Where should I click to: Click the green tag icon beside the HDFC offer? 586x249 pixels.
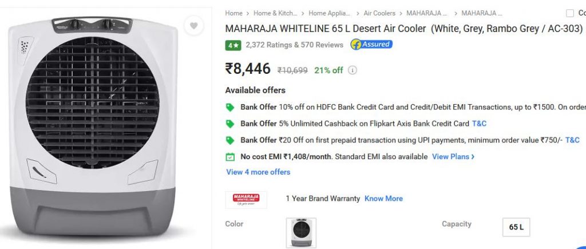pyautogui.click(x=230, y=107)
